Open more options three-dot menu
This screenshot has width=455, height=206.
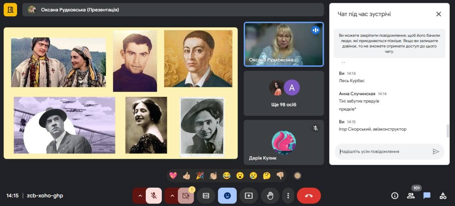tap(288, 196)
